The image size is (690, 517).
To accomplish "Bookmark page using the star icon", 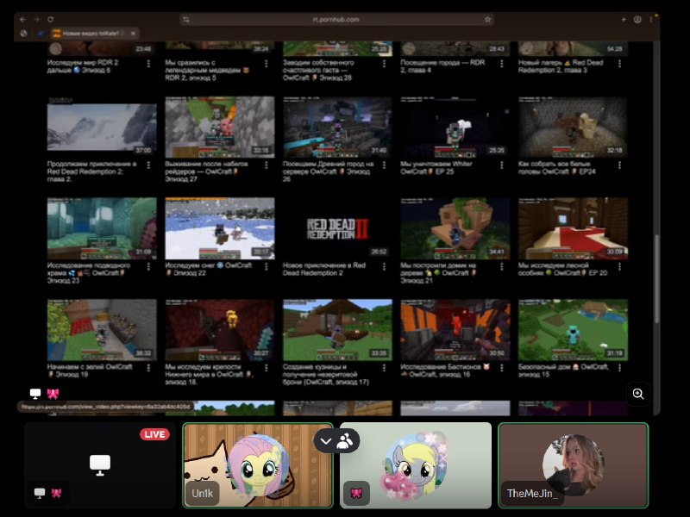I will (487, 19).
